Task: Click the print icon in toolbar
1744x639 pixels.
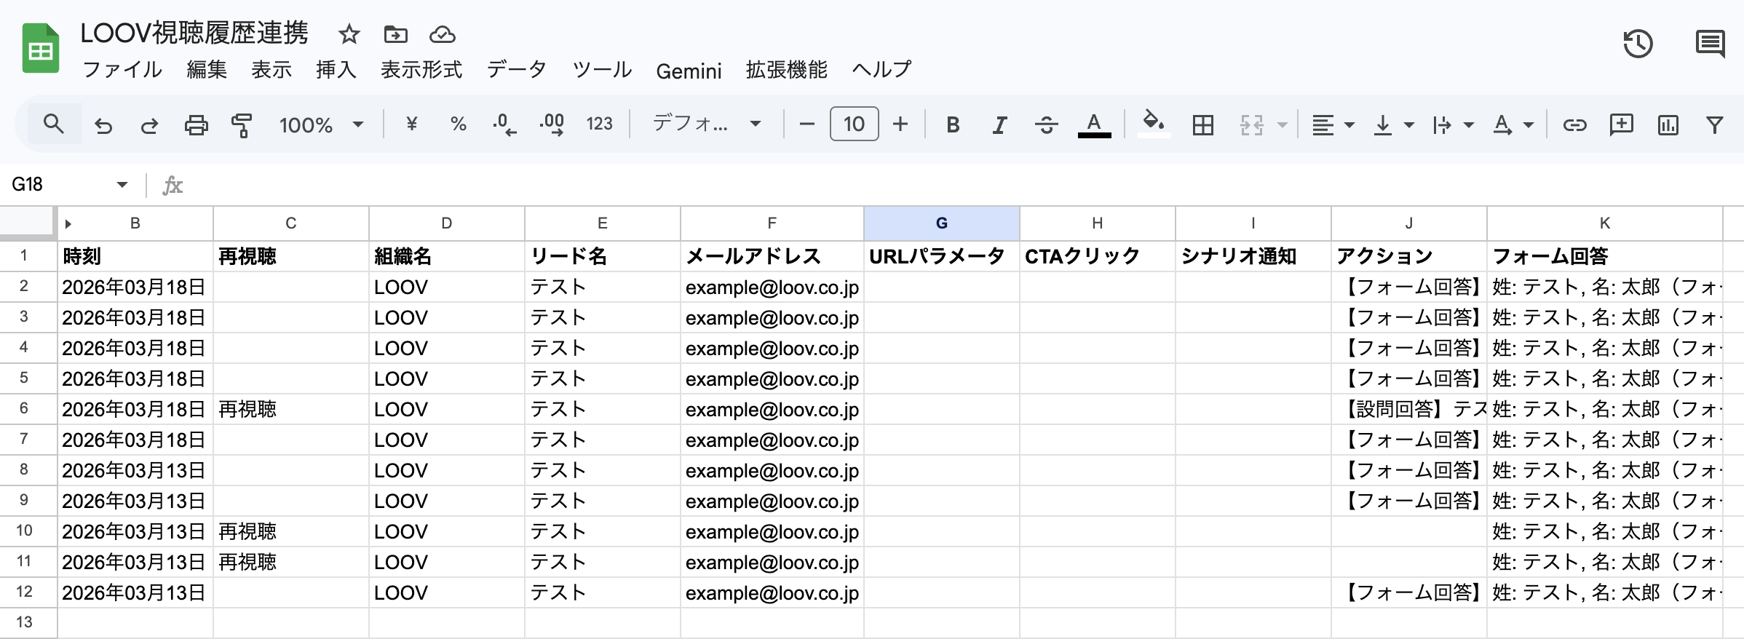Action: 196,125
